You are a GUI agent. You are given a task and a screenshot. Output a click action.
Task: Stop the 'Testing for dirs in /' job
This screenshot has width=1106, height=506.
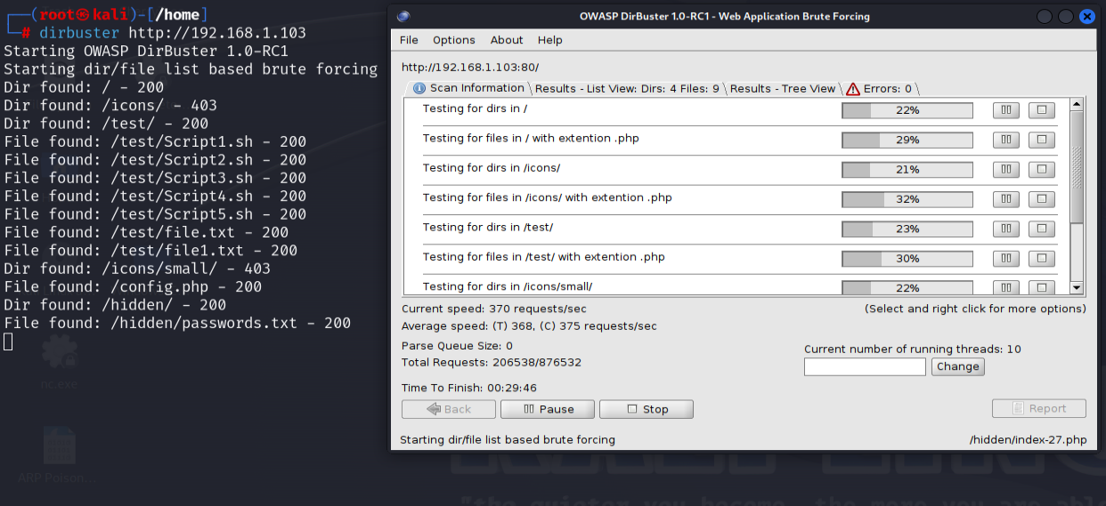click(x=1042, y=110)
